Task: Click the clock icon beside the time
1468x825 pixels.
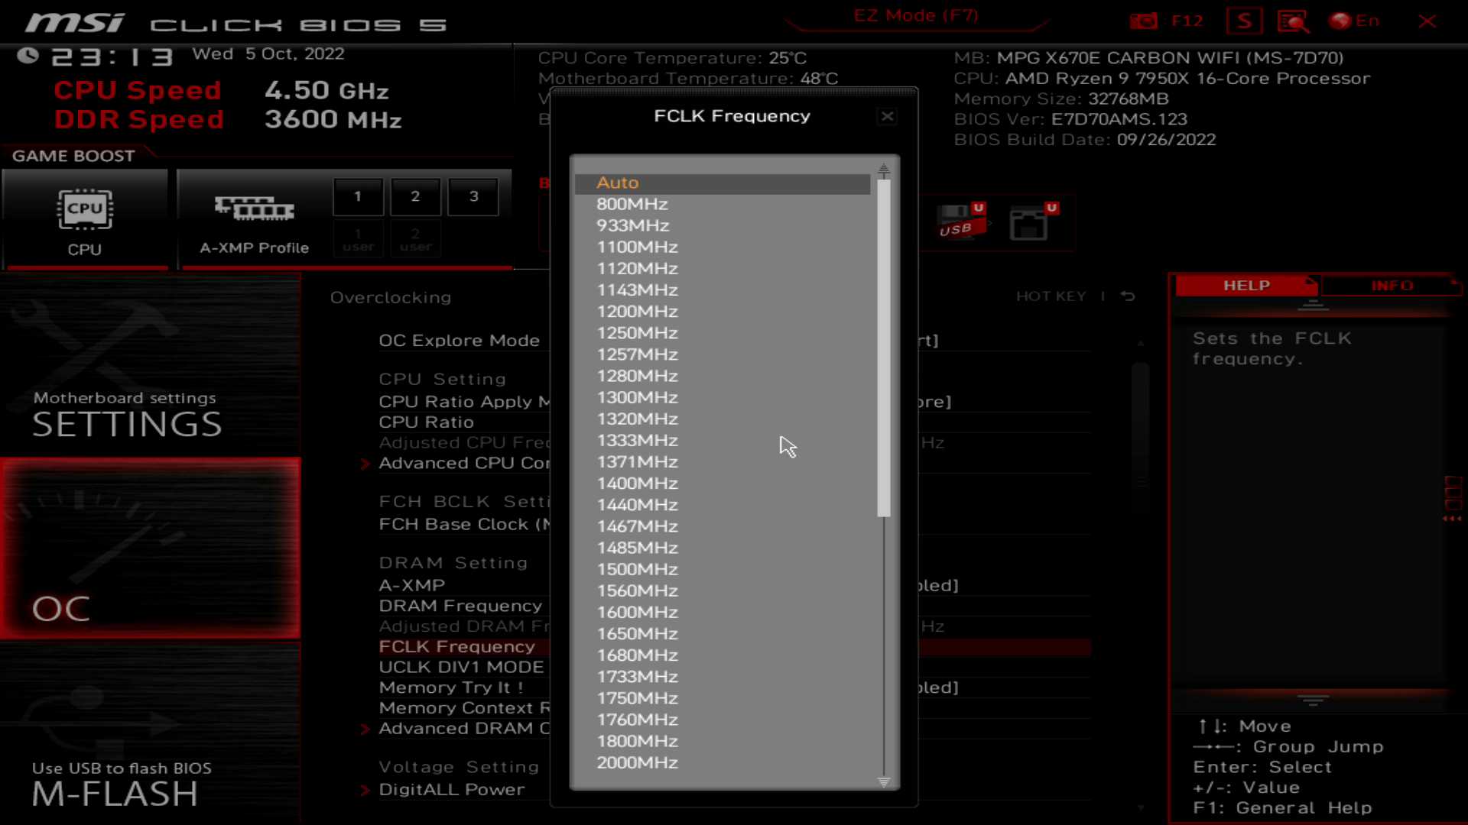Action: [x=28, y=56]
